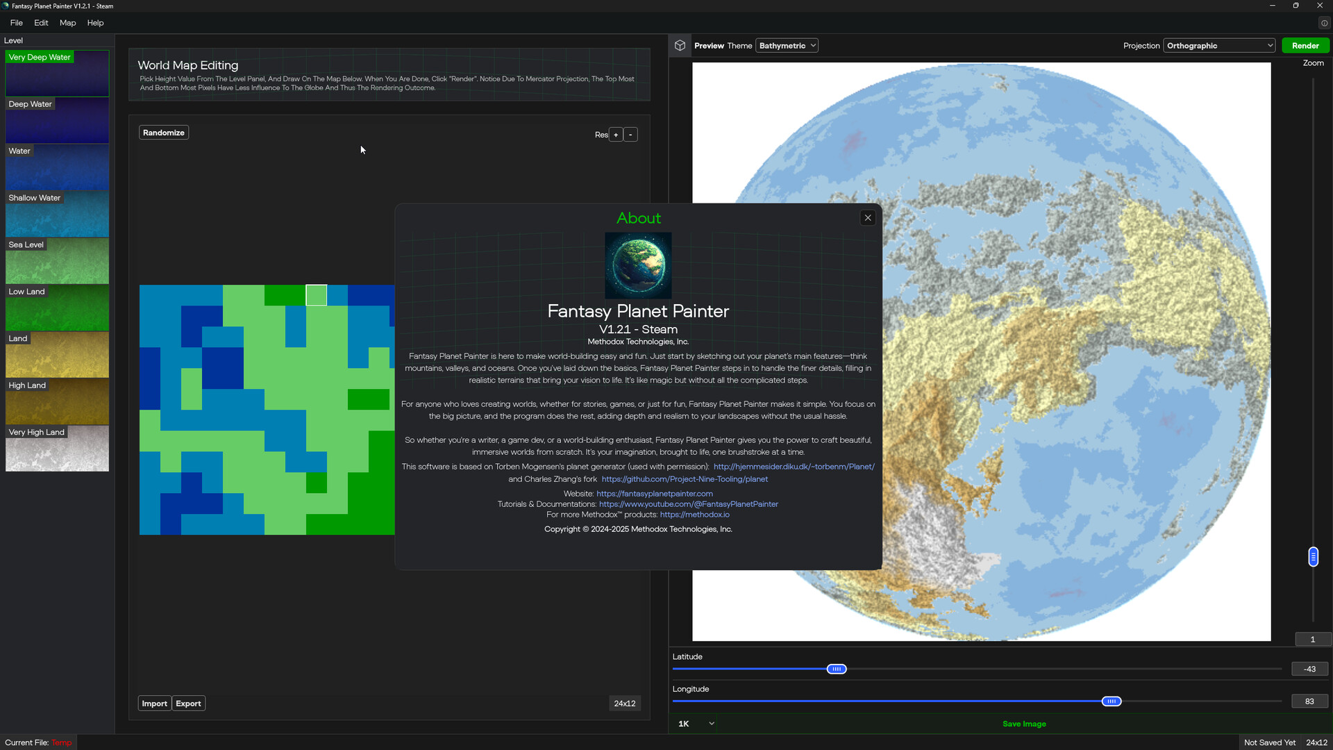Viewport: 1333px width, 750px height.
Task: Click the Randomize button
Action: coord(163,132)
